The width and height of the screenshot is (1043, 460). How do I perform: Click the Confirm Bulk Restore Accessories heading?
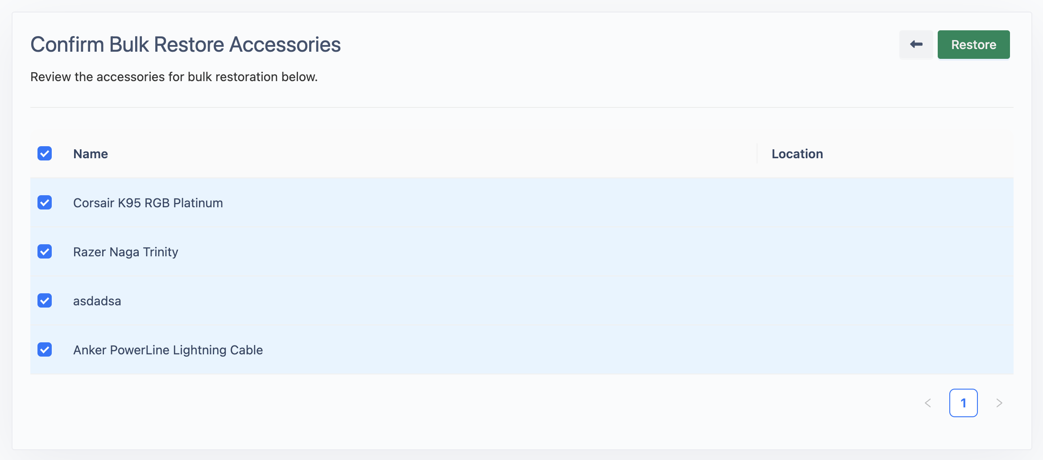pyautogui.click(x=186, y=45)
